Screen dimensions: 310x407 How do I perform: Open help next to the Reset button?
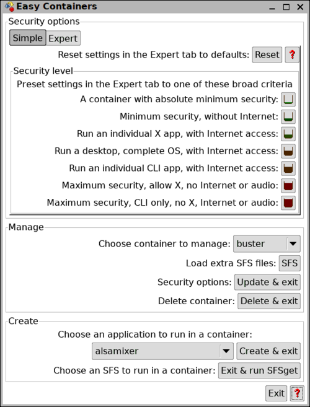[x=292, y=55]
